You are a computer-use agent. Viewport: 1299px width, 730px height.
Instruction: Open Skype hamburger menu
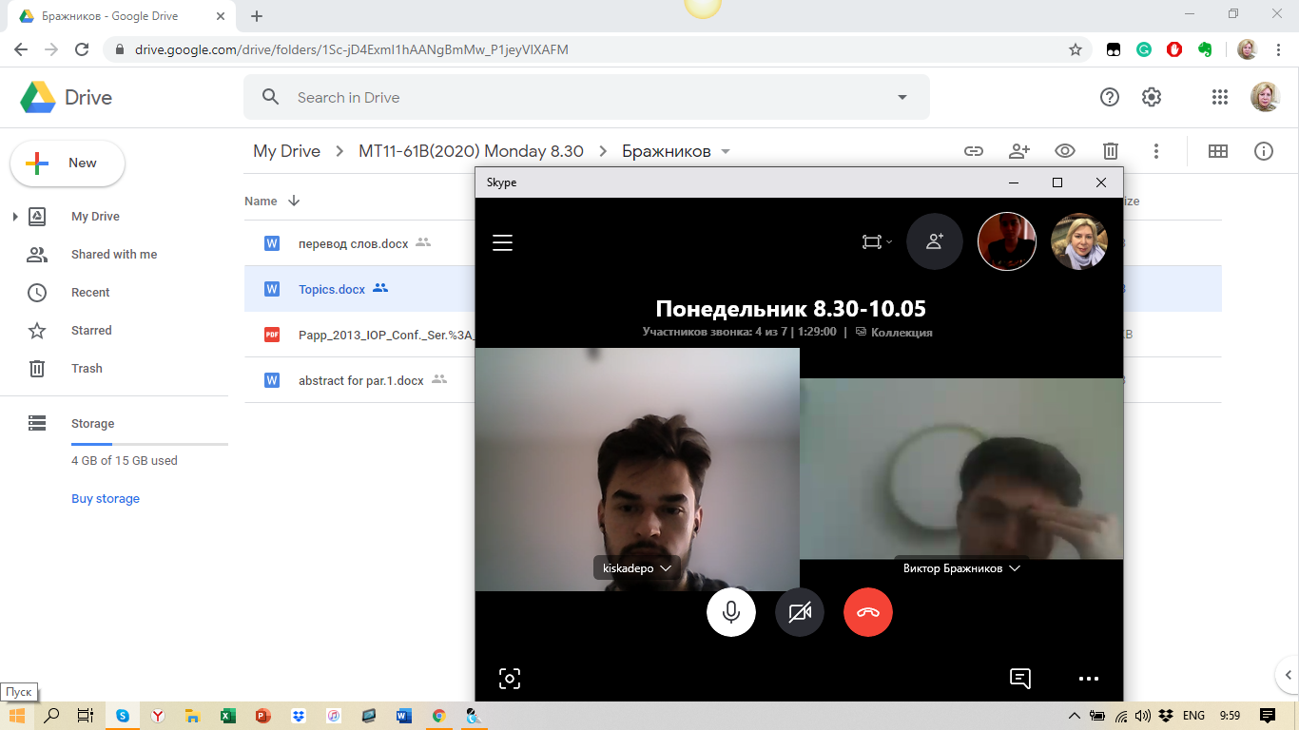coord(502,242)
